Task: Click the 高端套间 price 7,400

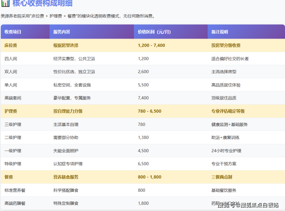Action: [x=143, y=98]
